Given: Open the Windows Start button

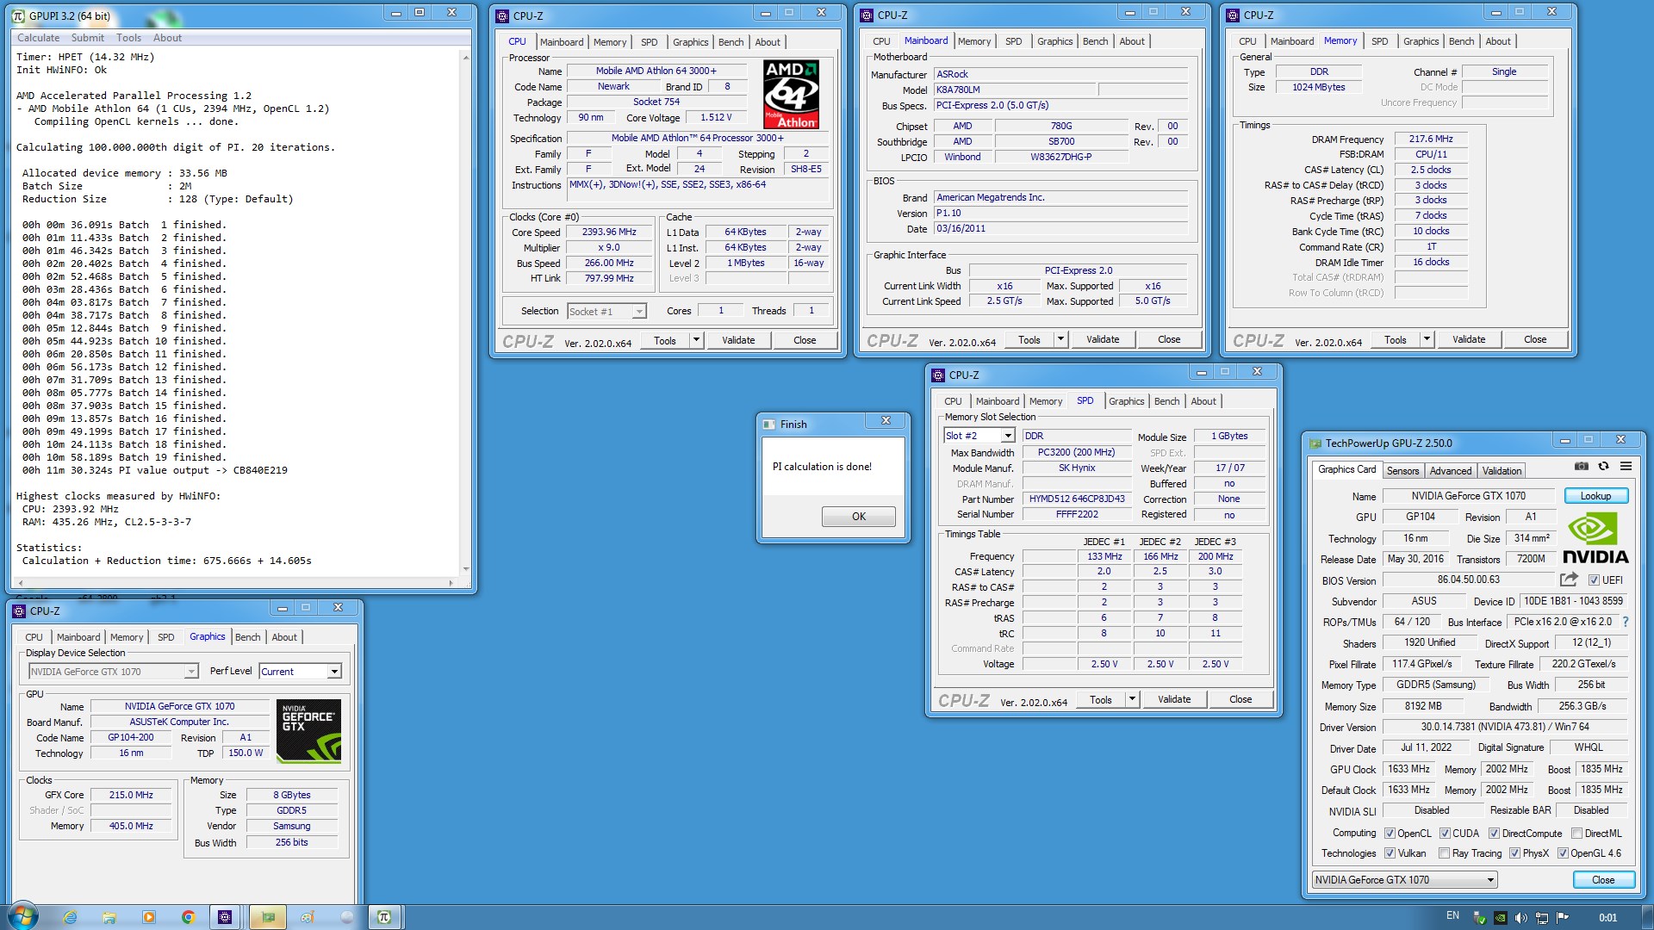Looking at the screenshot, I should [23, 916].
